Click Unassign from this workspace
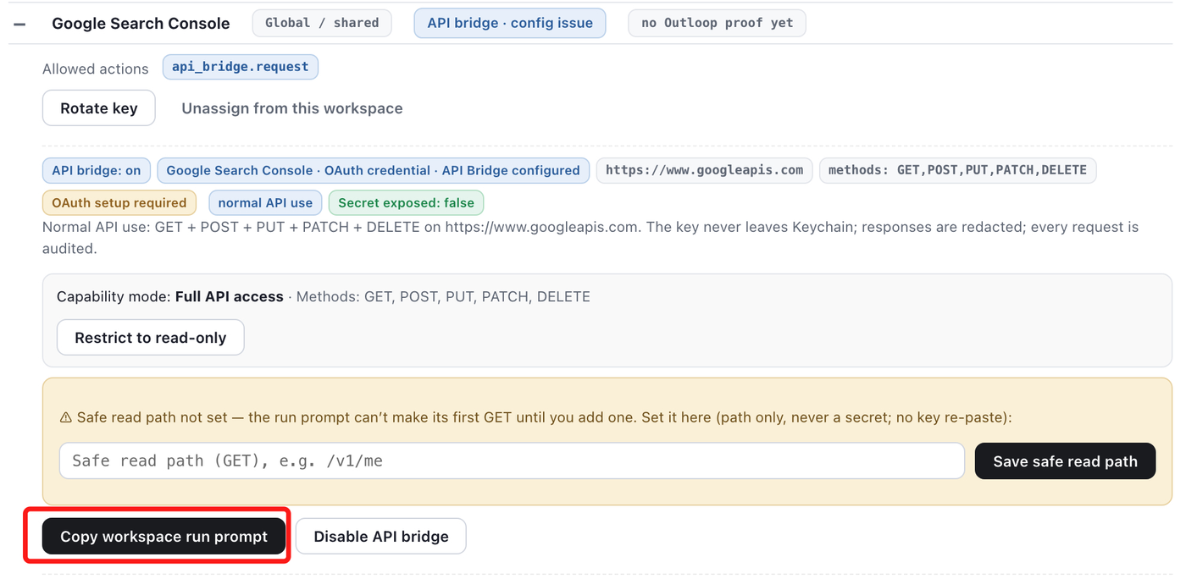The width and height of the screenshot is (1186, 579). (x=292, y=108)
